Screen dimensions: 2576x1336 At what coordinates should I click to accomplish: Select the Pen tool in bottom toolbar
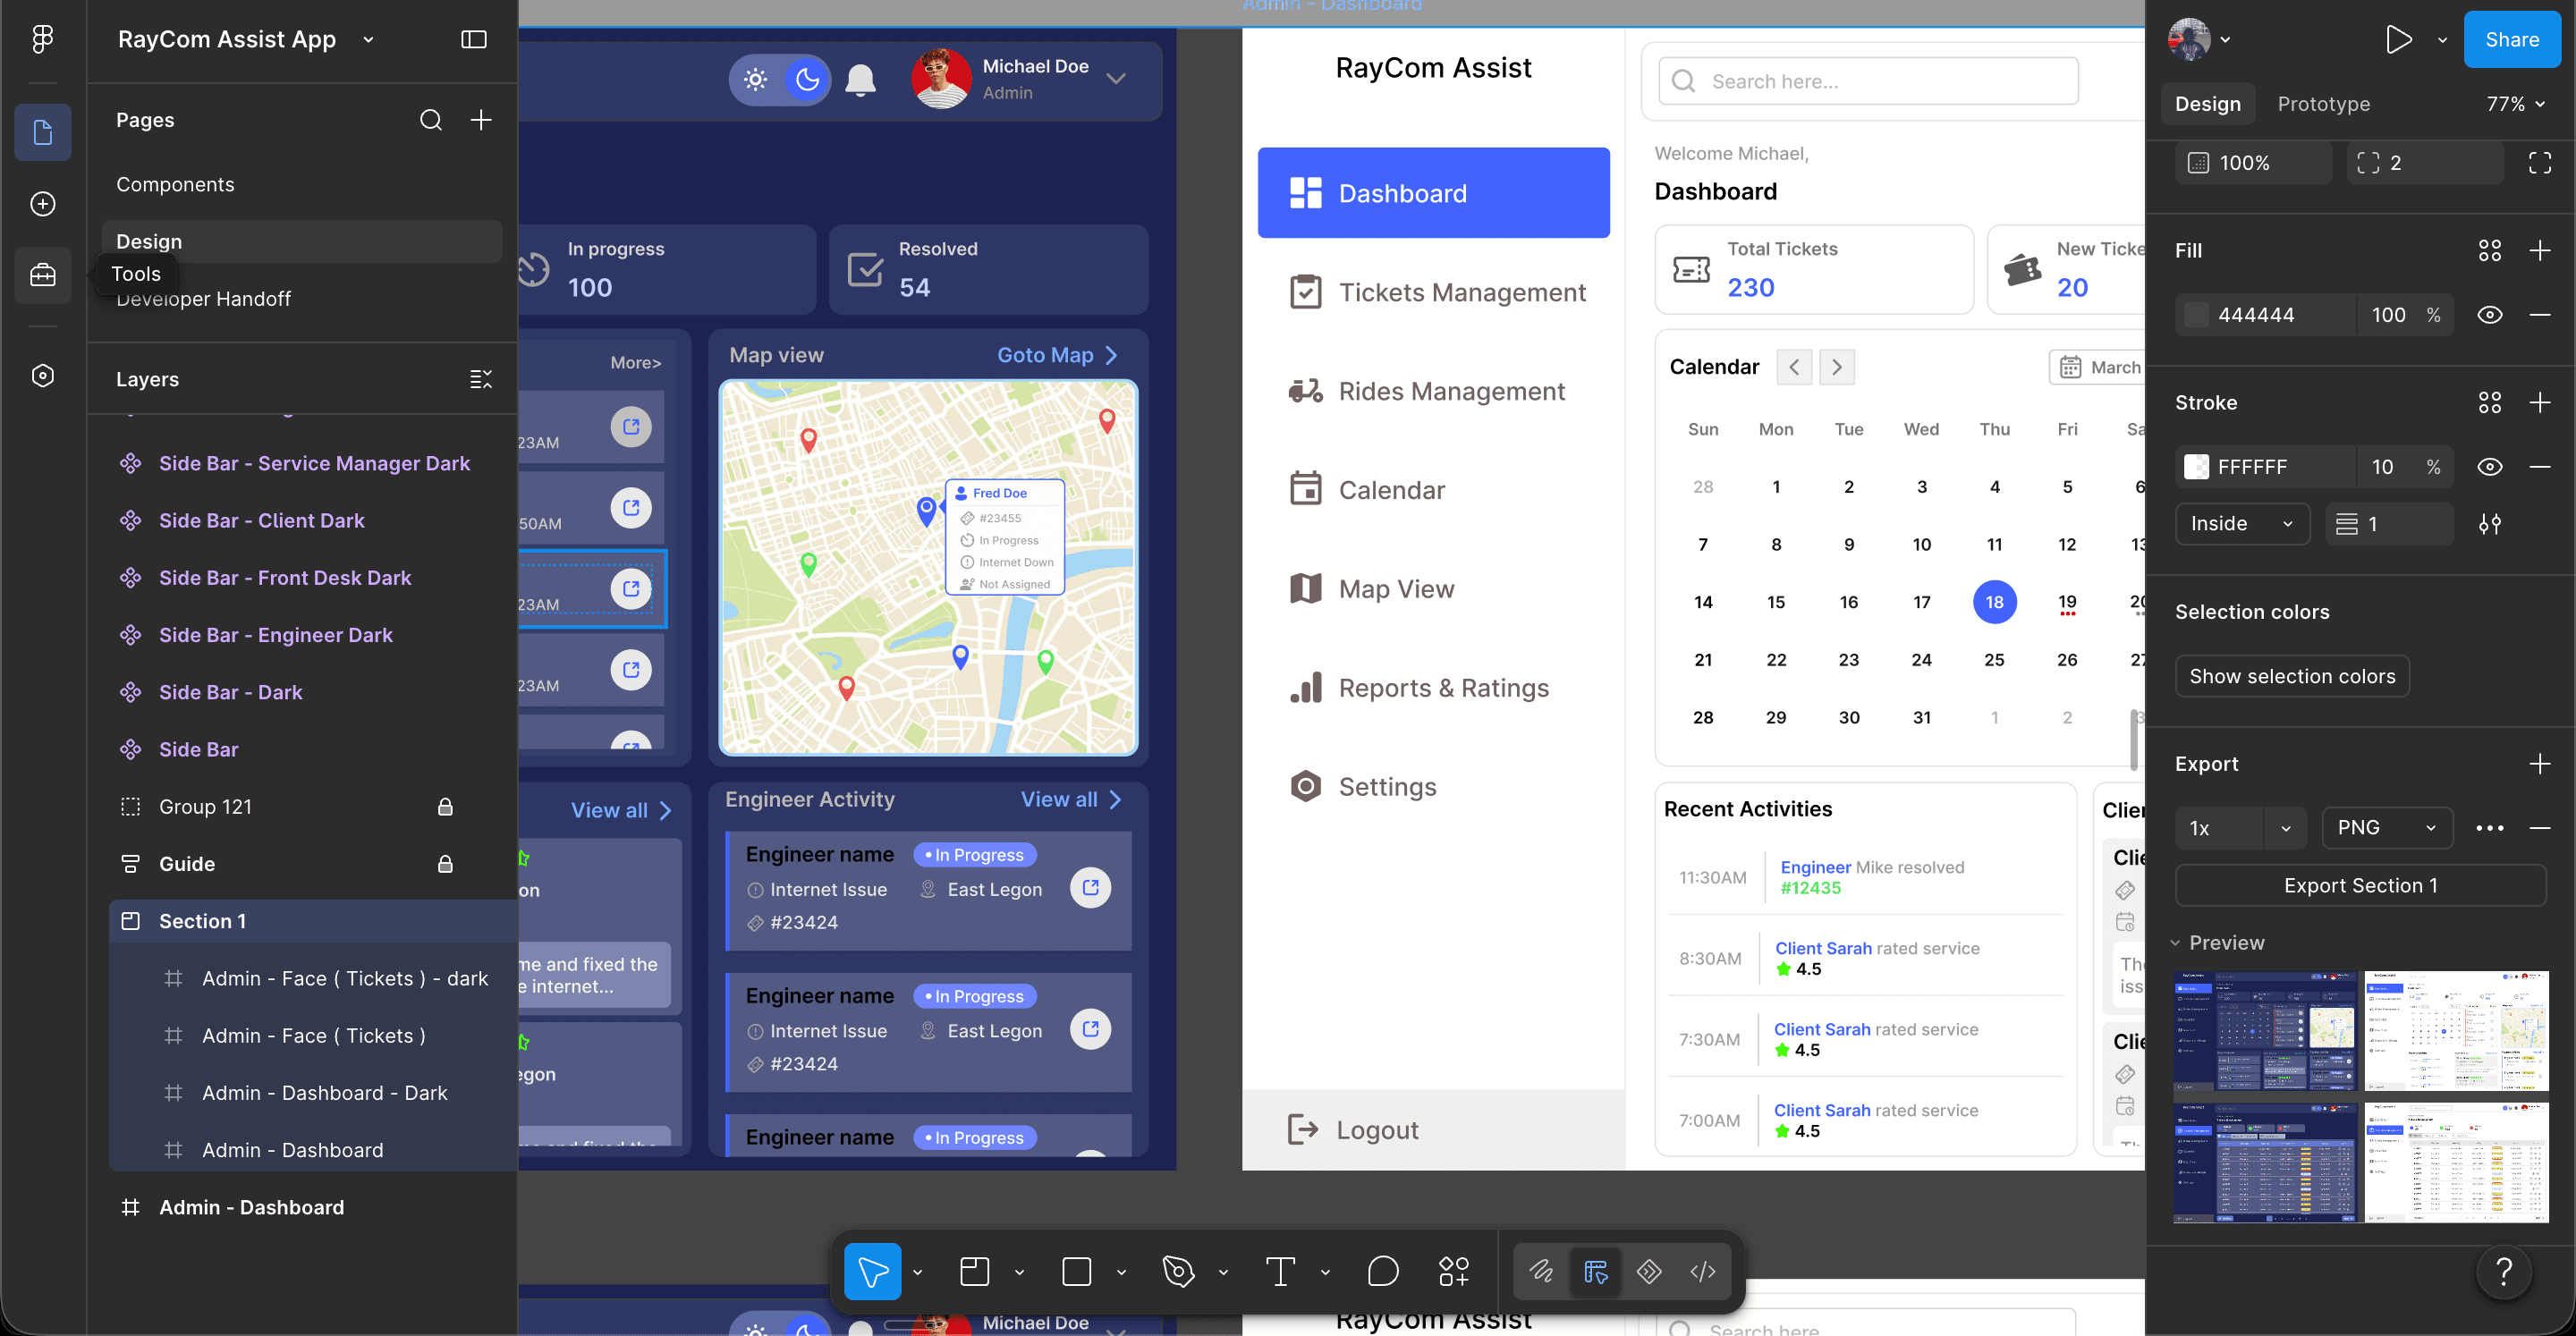1178,1272
